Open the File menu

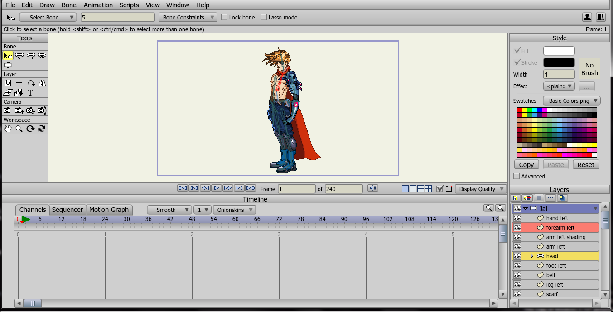click(10, 5)
